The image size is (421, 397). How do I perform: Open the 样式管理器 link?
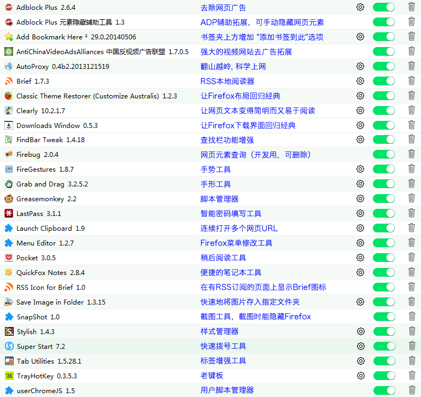(x=219, y=332)
